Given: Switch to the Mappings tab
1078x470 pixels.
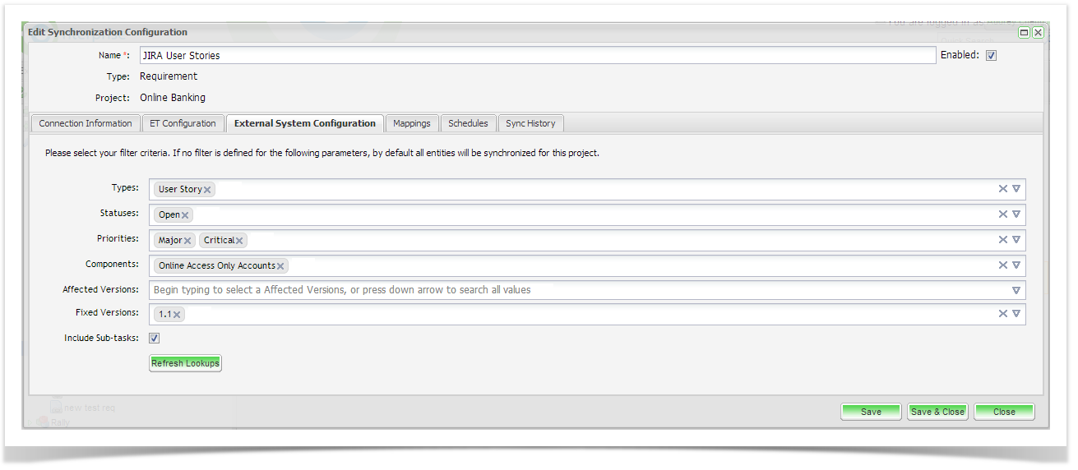Looking at the screenshot, I should pos(411,123).
